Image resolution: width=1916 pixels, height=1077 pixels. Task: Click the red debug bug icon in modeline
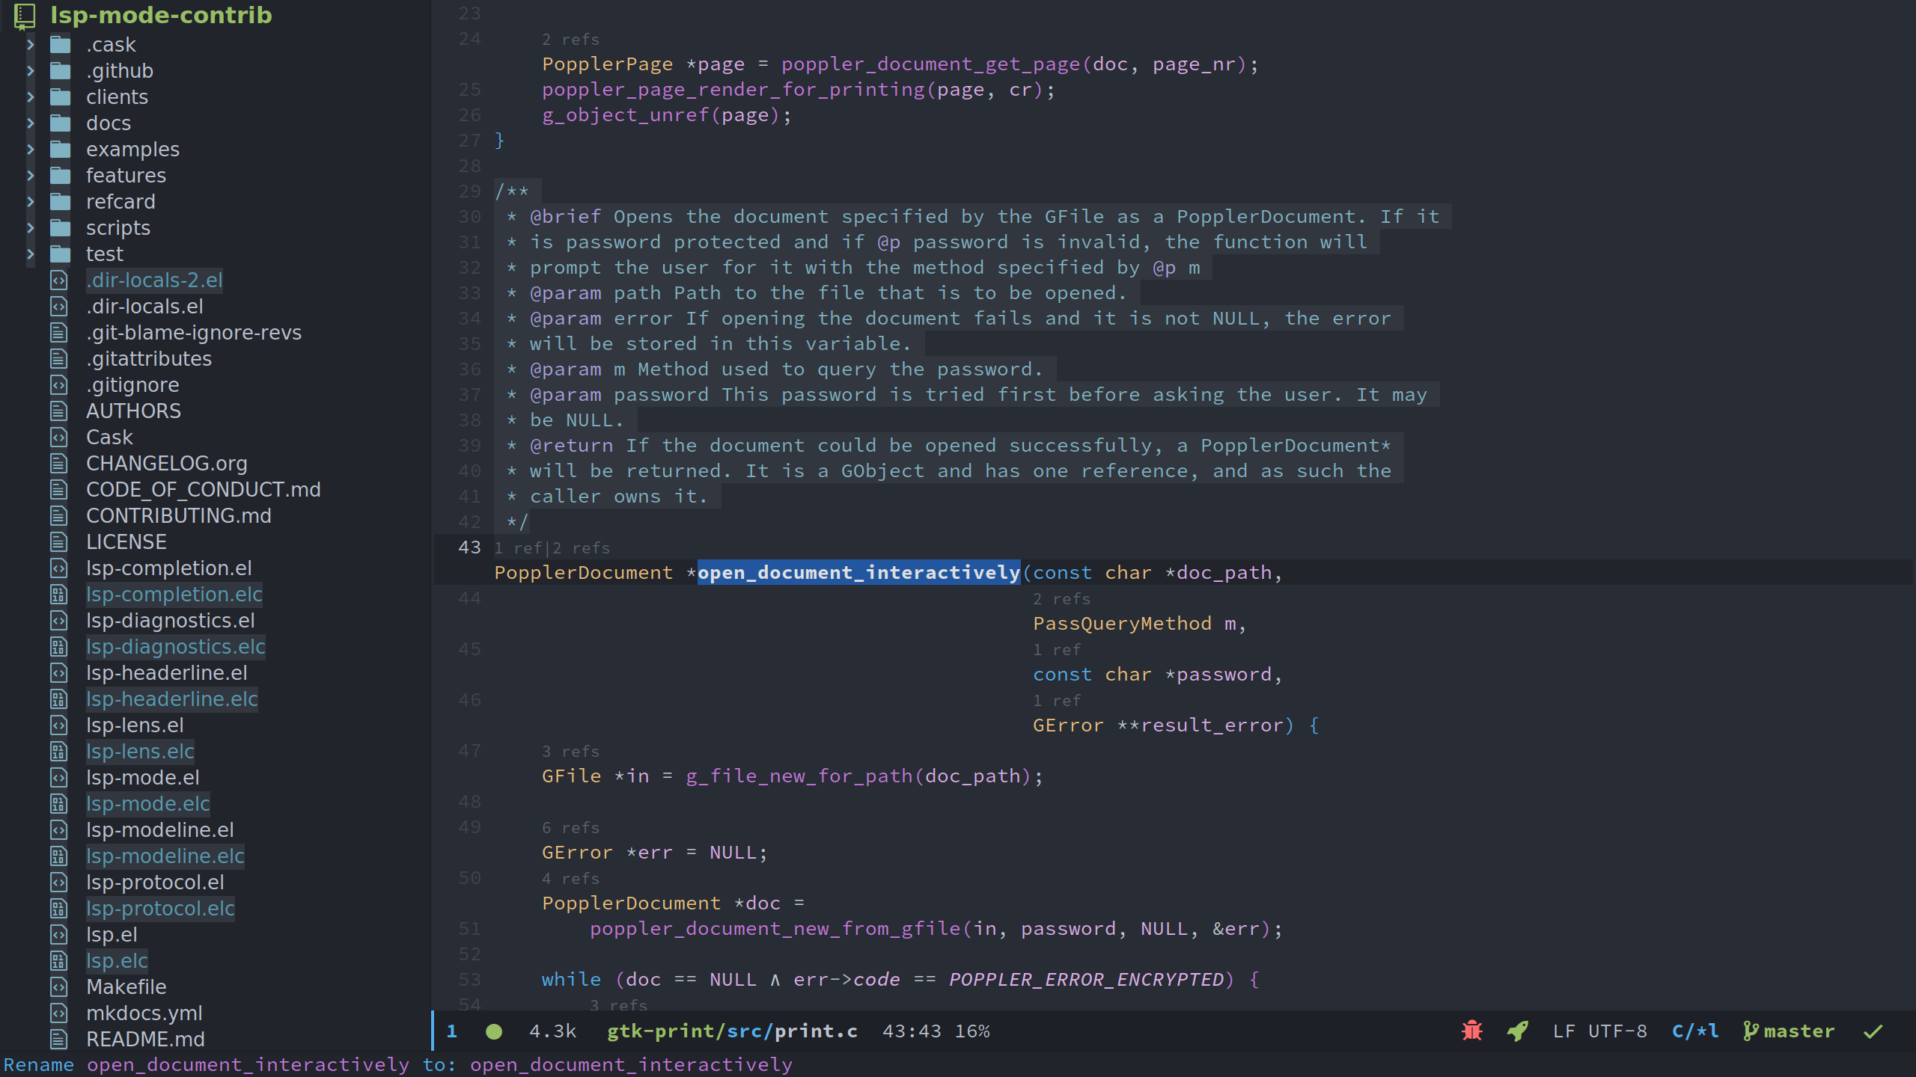[1471, 1031]
